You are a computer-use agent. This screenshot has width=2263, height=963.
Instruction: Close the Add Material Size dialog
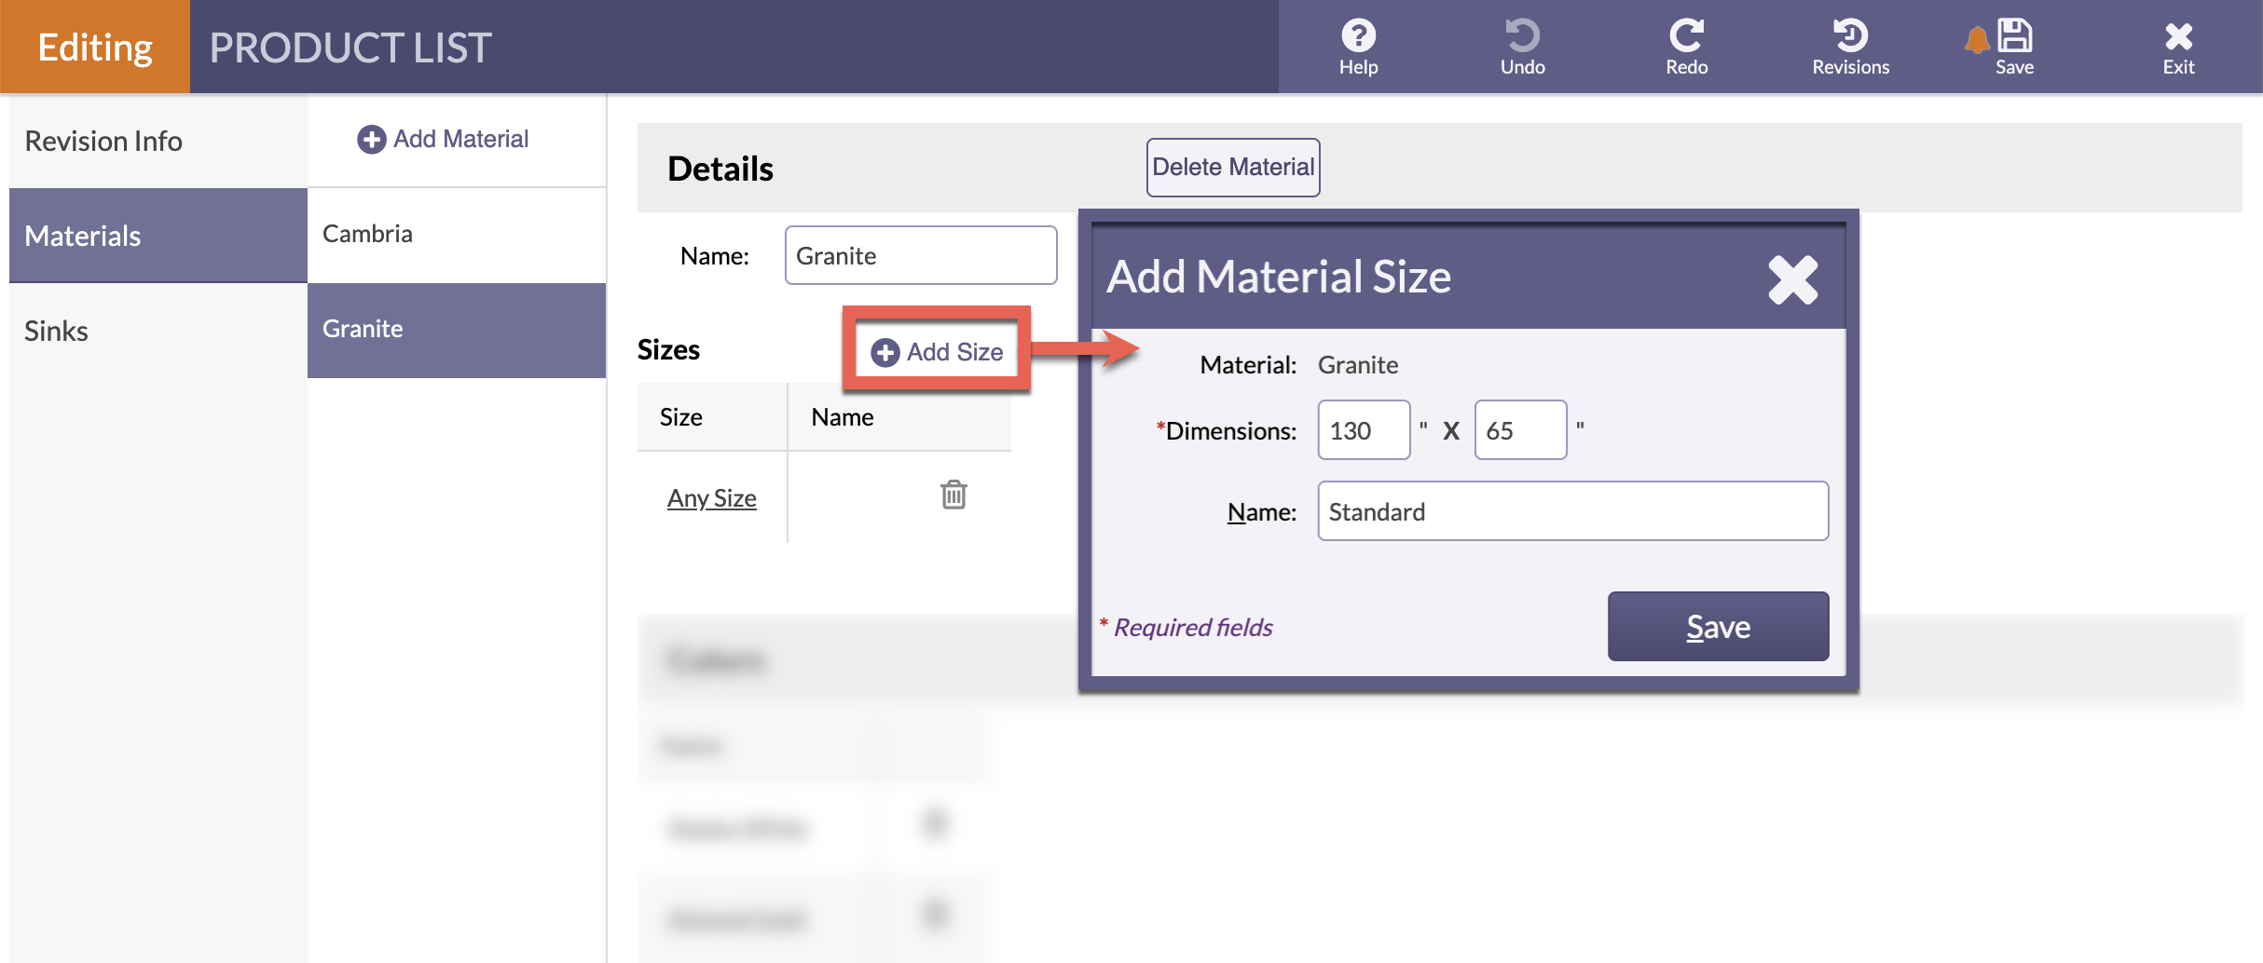1792,279
